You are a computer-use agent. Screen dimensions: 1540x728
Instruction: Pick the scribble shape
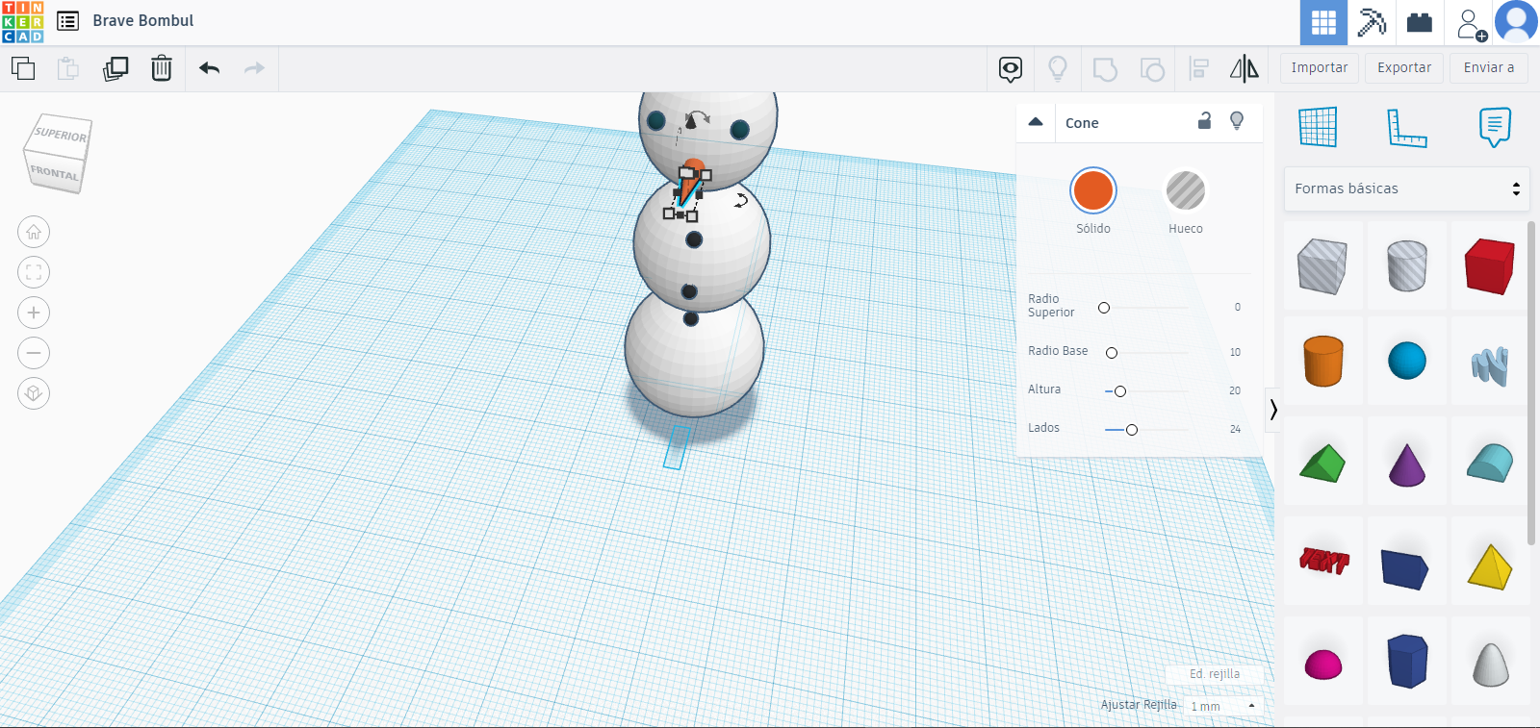tap(1490, 365)
